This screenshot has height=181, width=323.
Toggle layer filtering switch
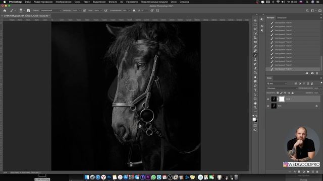[321, 82]
